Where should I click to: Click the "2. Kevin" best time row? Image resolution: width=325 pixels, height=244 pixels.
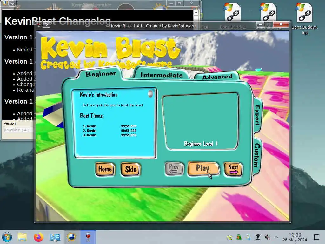tap(109, 131)
